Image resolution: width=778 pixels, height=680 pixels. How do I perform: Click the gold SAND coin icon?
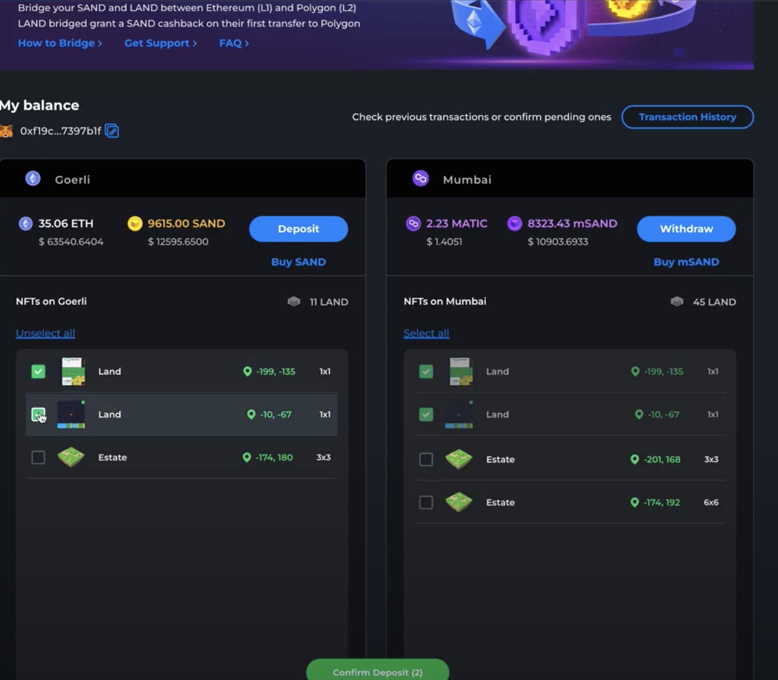(x=135, y=224)
